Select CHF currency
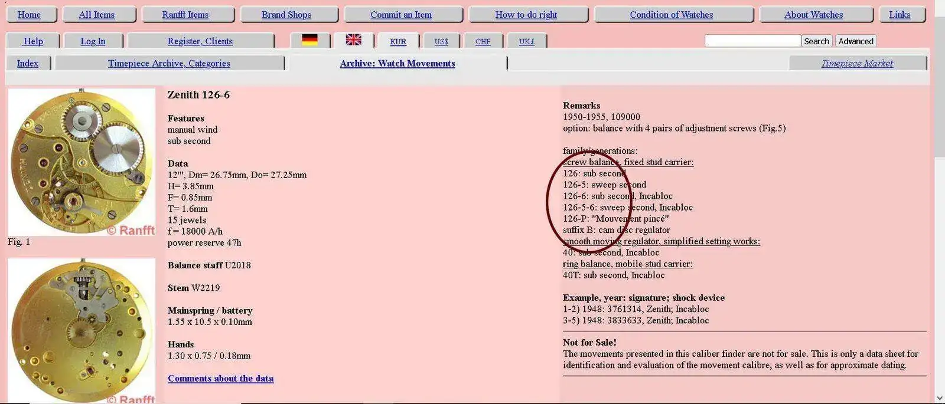This screenshot has width=945, height=404. tap(483, 41)
